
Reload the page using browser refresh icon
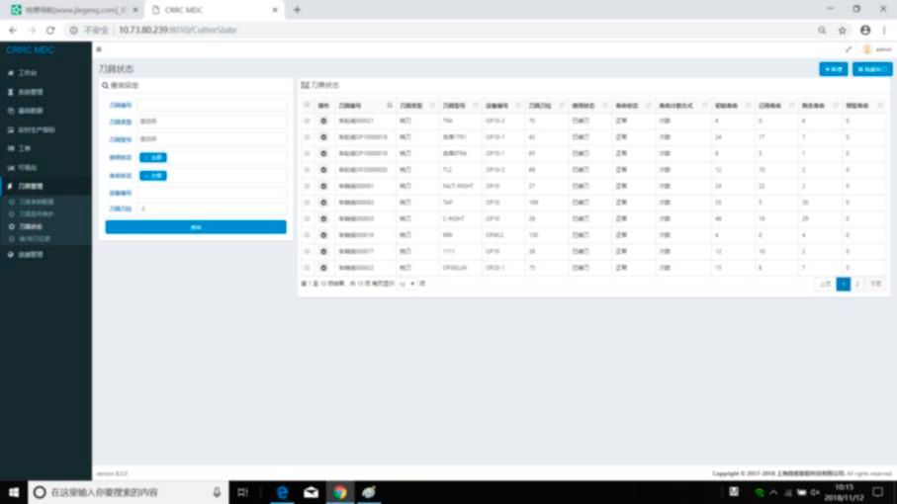coord(50,31)
